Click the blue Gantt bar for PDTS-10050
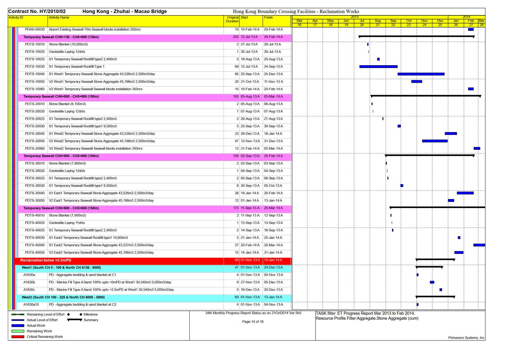 417,82
